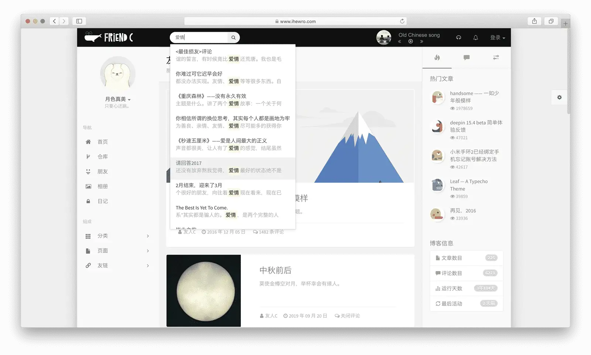Open search result <最佳损友>评论

[x=233, y=55]
